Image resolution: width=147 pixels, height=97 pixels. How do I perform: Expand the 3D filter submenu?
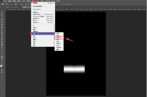coord(43,25)
